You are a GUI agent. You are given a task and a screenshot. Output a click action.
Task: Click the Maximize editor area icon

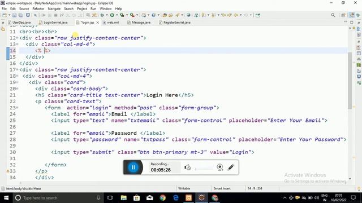coord(352,23)
